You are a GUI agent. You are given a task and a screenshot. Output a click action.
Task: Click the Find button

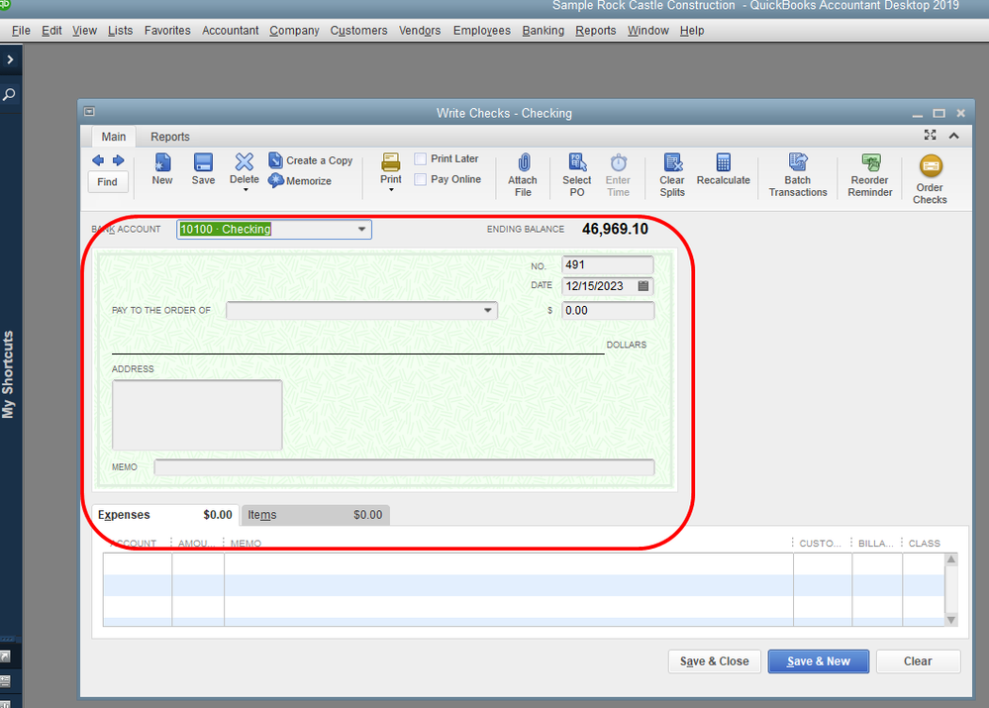click(107, 182)
